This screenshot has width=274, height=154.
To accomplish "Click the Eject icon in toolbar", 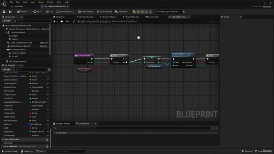I will [146, 12].
